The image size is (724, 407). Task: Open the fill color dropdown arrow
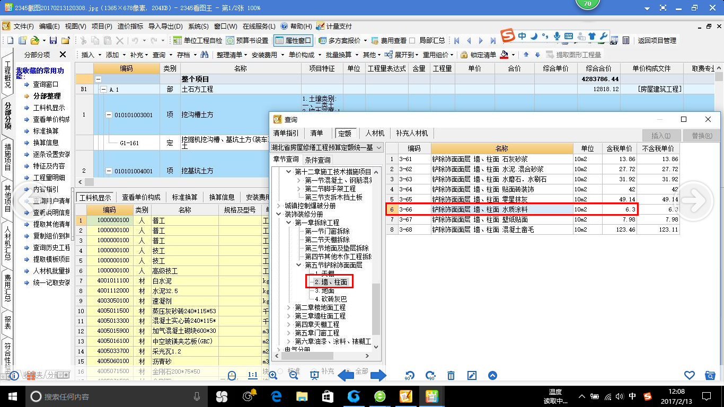513,55
